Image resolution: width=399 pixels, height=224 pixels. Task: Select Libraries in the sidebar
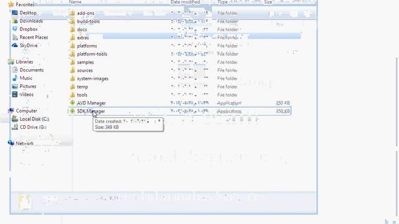(x=24, y=62)
